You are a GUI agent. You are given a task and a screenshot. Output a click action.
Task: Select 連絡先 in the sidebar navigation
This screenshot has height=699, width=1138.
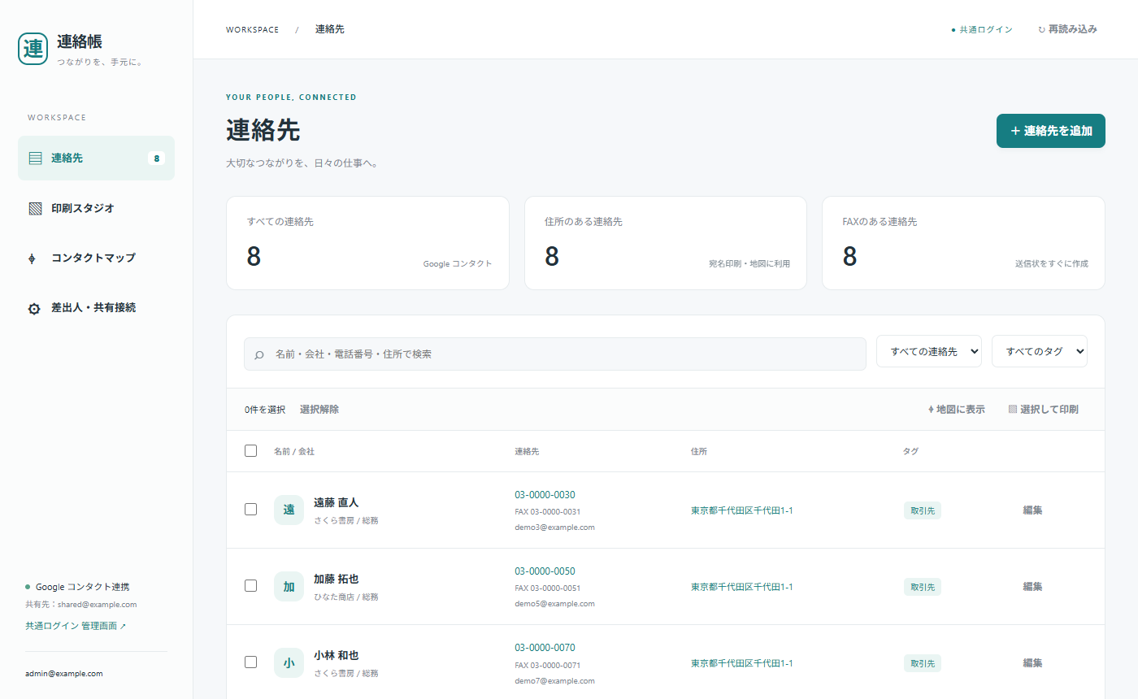(96, 158)
